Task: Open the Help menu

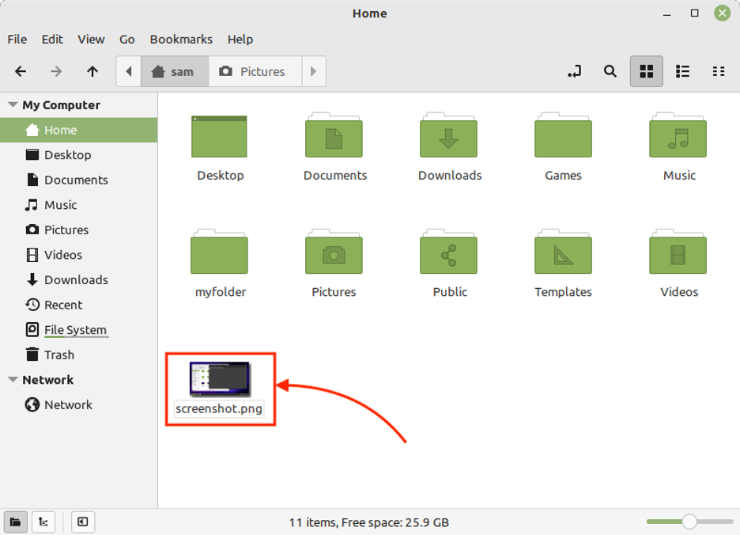Action: (x=240, y=40)
